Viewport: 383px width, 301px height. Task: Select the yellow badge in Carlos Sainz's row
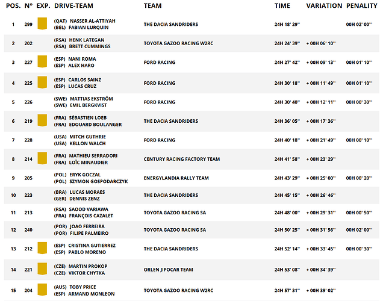[x=42, y=82]
